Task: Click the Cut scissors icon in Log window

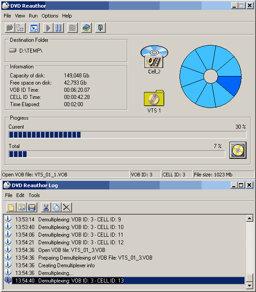Action: coord(46,207)
